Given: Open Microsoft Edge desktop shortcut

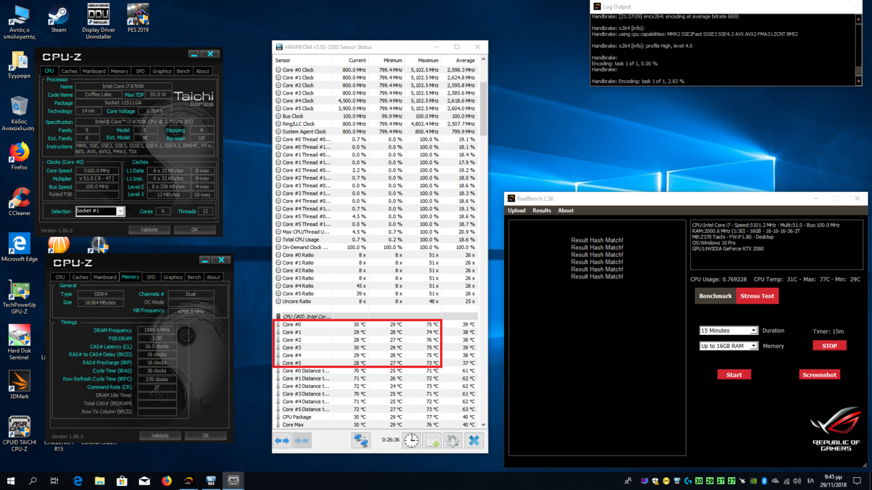Looking at the screenshot, I should pyautogui.click(x=19, y=248).
